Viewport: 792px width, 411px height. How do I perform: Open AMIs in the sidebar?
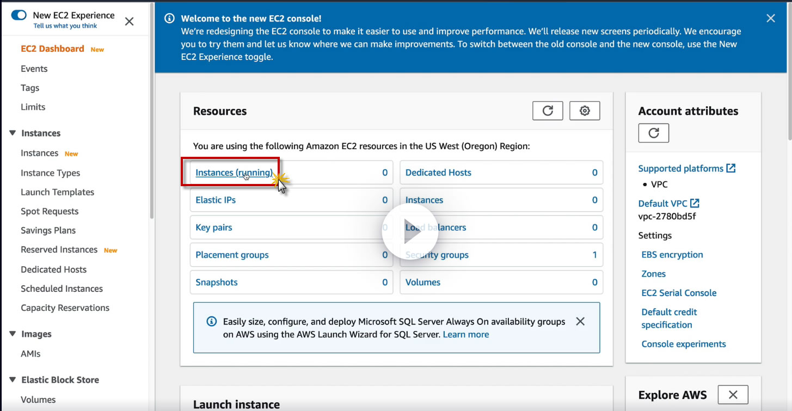(30, 354)
